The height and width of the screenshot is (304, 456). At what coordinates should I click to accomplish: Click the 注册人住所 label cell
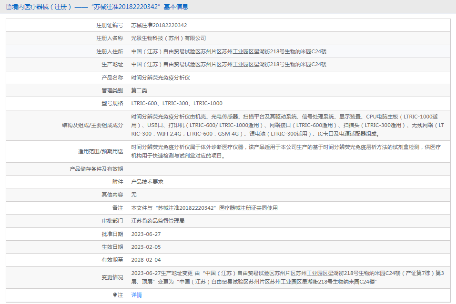67,51
